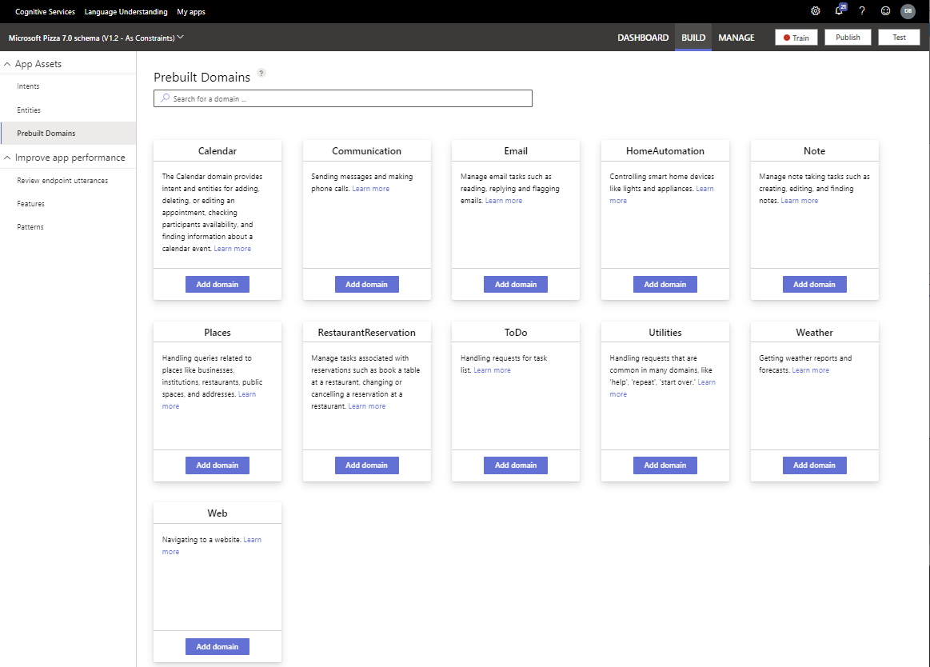Add the Weather domain
The height and width of the screenshot is (667, 930).
click(x=814, y=465)
